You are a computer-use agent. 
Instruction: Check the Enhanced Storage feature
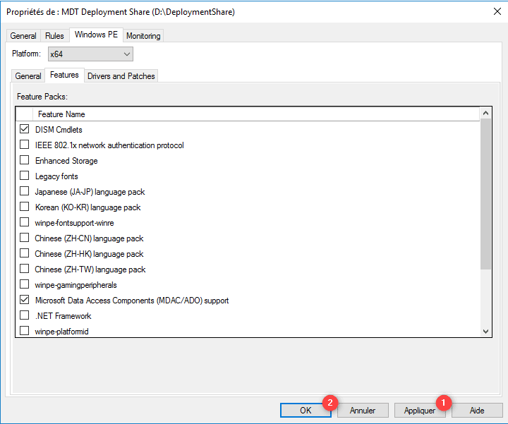(24, 160)
